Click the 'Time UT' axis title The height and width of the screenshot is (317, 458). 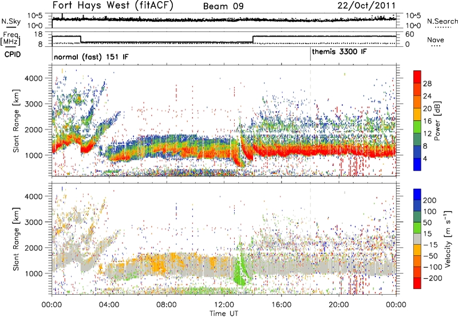[224, 314]
